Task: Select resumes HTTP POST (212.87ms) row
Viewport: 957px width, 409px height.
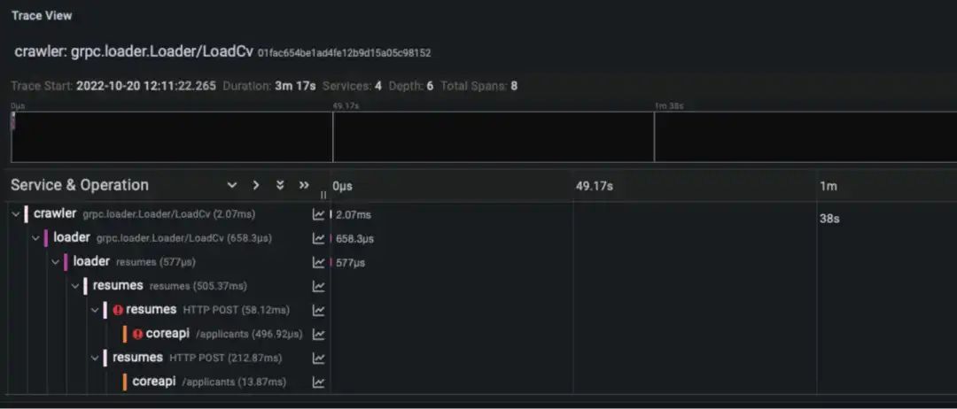Action: (197, 357)
